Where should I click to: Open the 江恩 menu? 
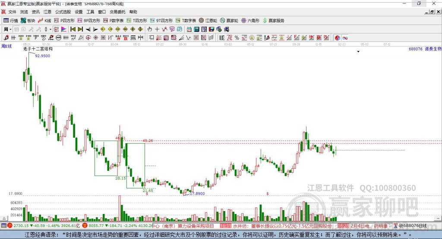point(47,12)
